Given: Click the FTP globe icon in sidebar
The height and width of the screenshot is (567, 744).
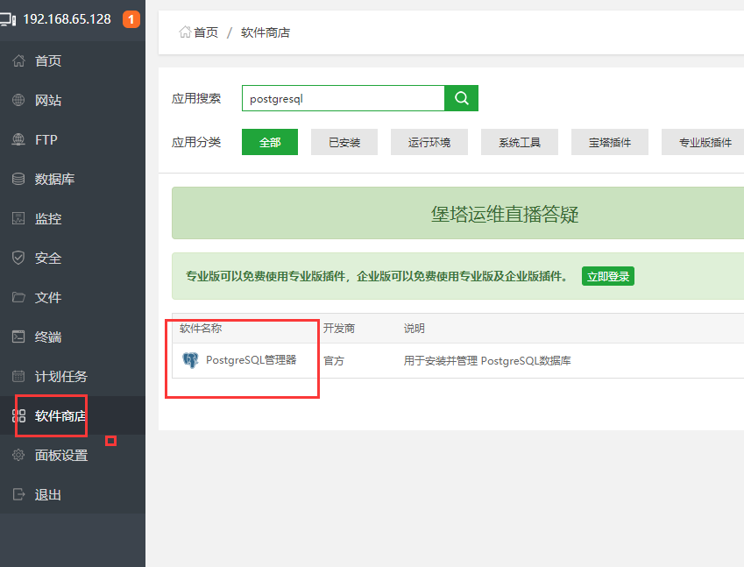Looking at the screenshot, I should [18, 139].
